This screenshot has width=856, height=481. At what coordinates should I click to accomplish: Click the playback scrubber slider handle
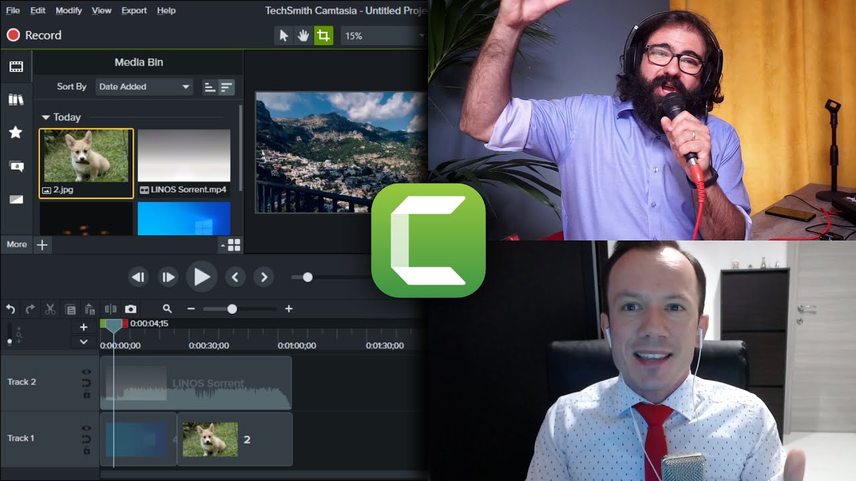(x=308, y=277)
